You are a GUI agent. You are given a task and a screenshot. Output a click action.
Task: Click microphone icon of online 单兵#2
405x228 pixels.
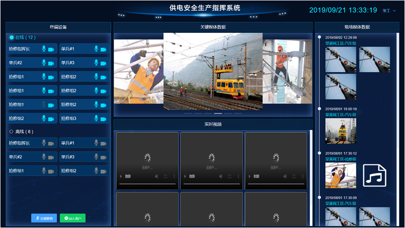click(43, 63)
